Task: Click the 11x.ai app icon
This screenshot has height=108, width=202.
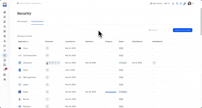Action: pyautogui.click(x=20, y=48)
